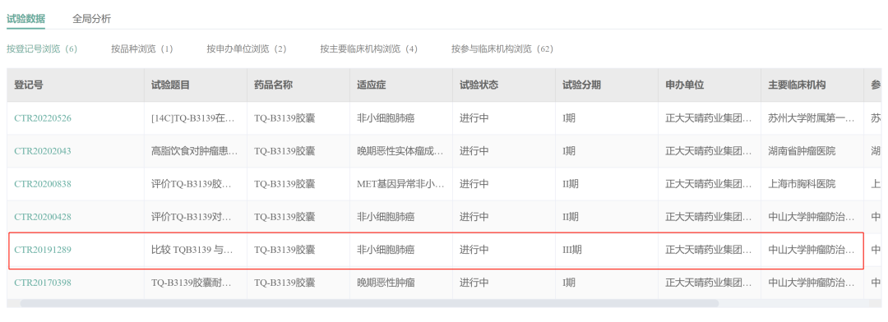Click I期 in row CTR20202043
Image resolution: width=888 pixels, height=322 pixels.
(569, 151)
